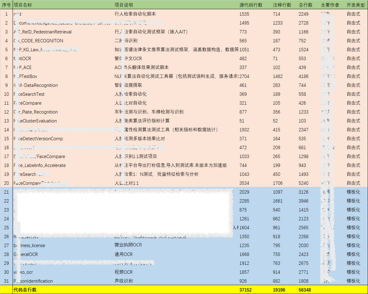Viewport: 368px width, 294px height.
Task: Click total source lines 37152
Action: click(x=246, y=290)
